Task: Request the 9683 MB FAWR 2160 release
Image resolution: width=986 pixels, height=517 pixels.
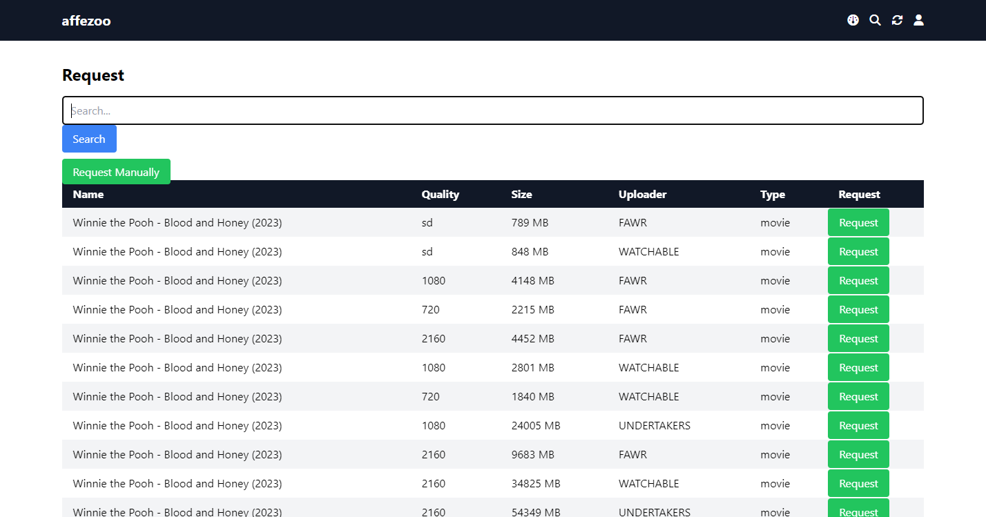Action: [858, 454]
